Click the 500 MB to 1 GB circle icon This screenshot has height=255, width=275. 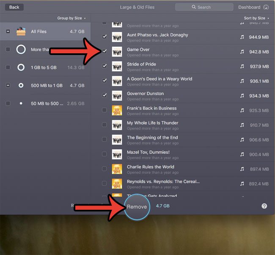tap(21, 85)
